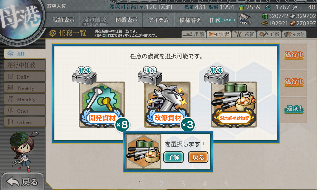The width and height of the screenshot is (317, 190).
Task: Select the 潜水艦補給物資 reward card
Action: 234,105
